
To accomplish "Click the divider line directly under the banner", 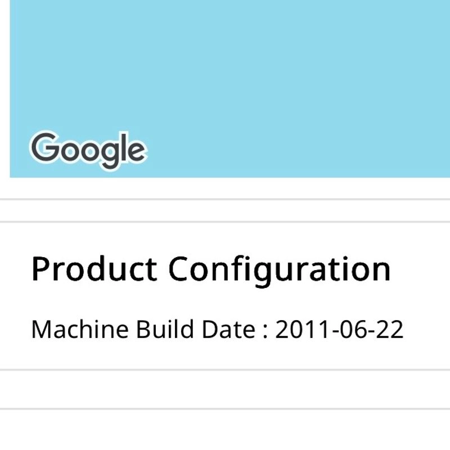I will 225,199.
